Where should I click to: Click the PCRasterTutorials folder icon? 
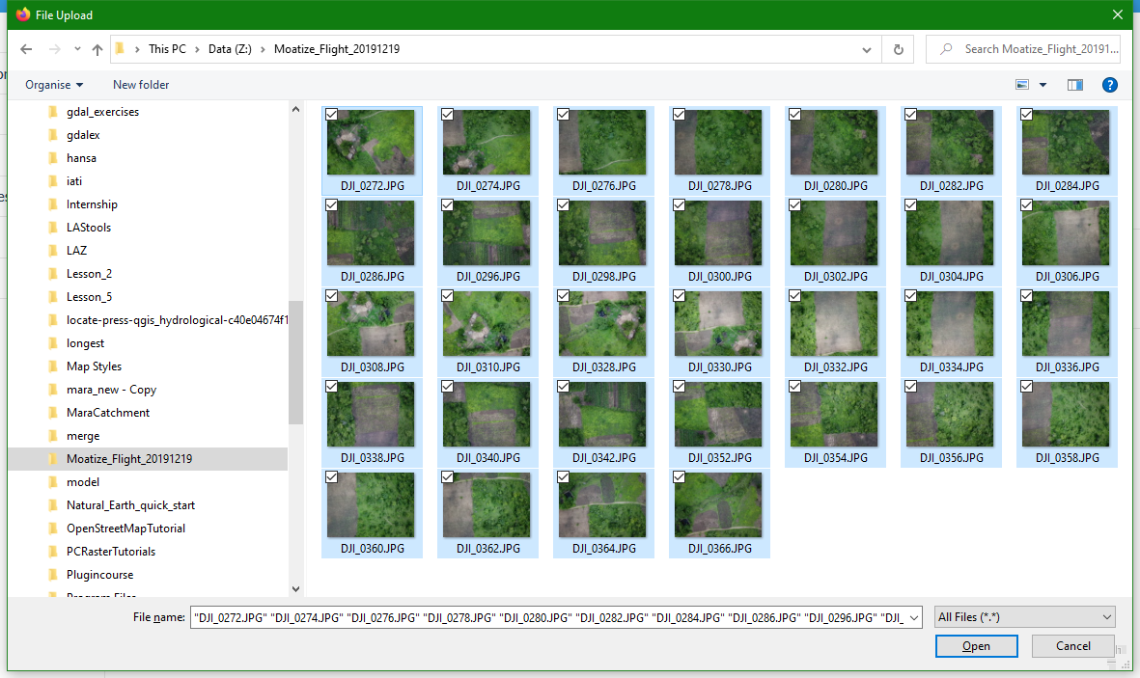coord(52,552)
